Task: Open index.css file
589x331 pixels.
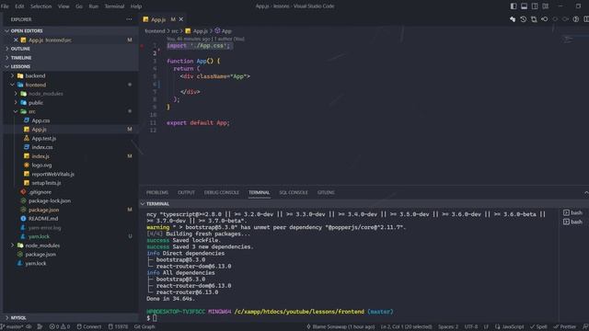Action: pyautogui.click(x=42, y=147)
